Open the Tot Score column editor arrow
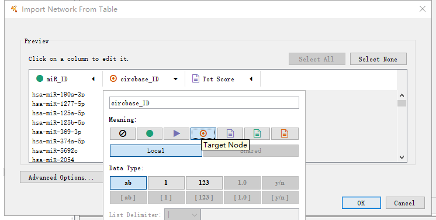This screenshot has width=436, height=220. coord(251,79)
